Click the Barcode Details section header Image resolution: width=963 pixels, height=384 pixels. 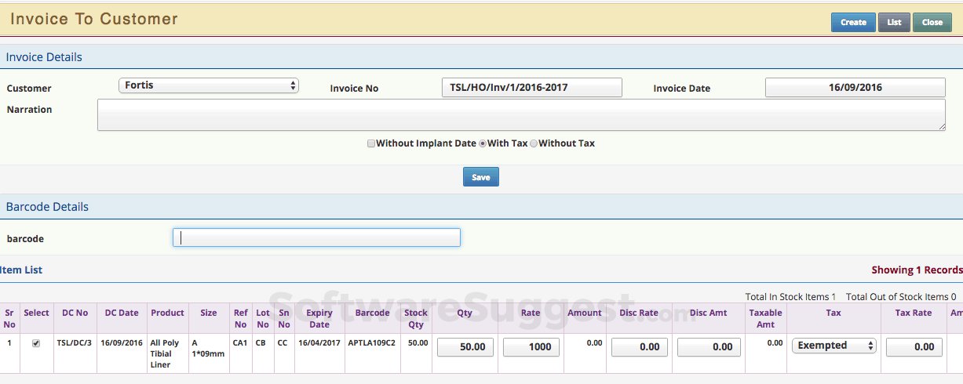(47, 207)
